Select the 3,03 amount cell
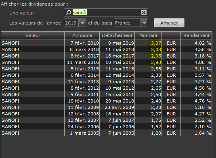Viewport: 216px width, 158px height. [x=148, y=49]
